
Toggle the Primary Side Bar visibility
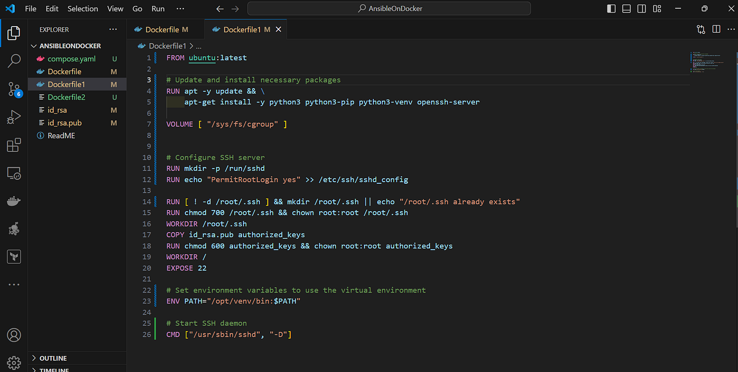point(611,8)
